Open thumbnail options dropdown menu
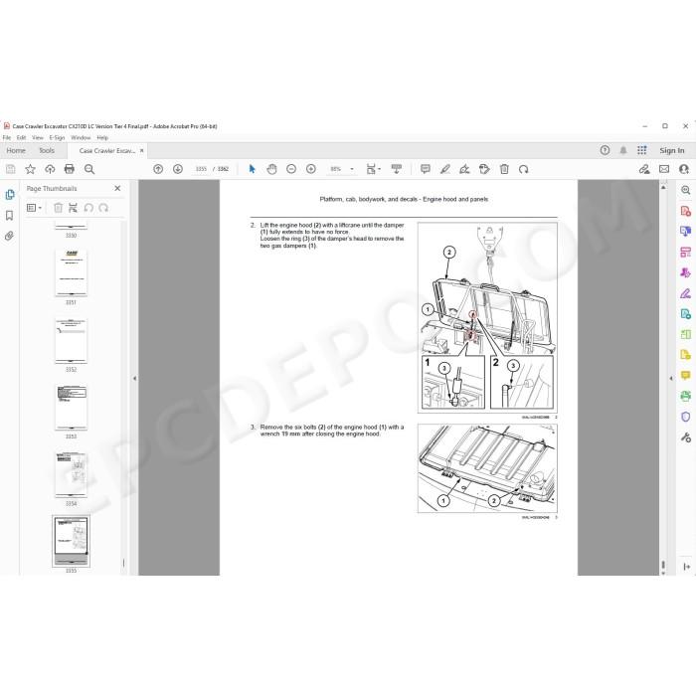Screen dimensions: 696x696 pos(34,208)
